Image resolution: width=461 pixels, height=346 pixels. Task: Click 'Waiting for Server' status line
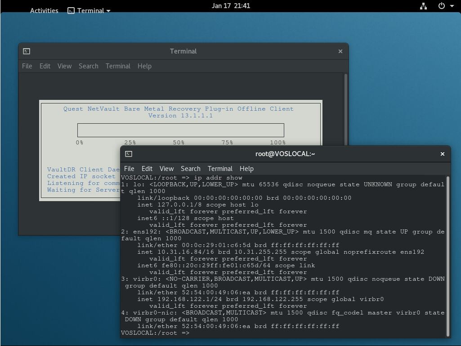(x=84, y=190)
